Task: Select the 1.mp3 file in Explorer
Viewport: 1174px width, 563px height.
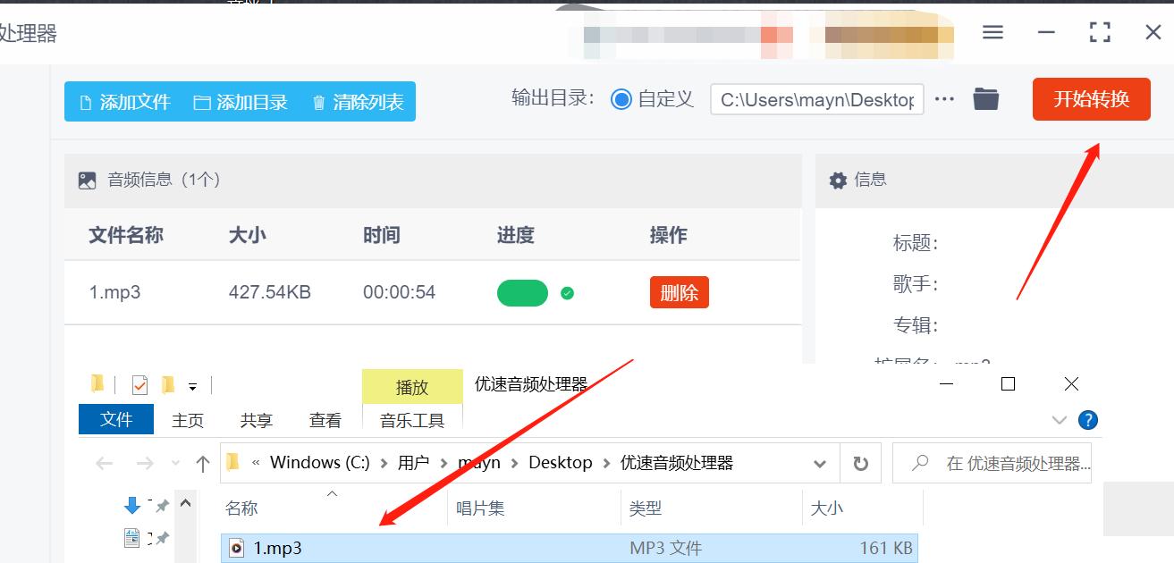Action: (275, 548)
